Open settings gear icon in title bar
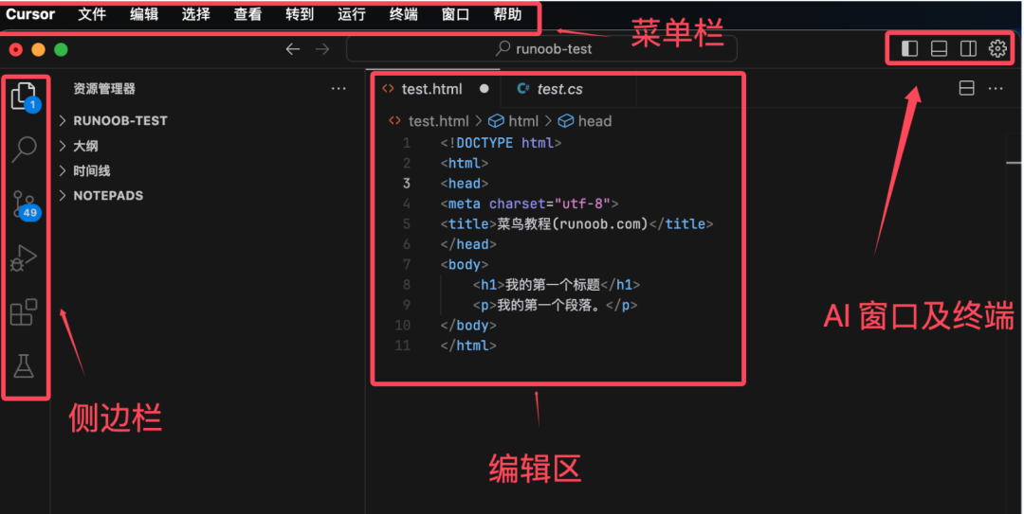The width and height of the screenshot is (1024, 514). point(997,49)
